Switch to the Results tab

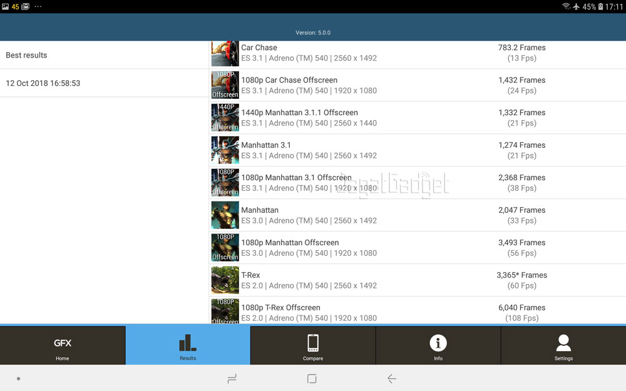tap(188, 345)
